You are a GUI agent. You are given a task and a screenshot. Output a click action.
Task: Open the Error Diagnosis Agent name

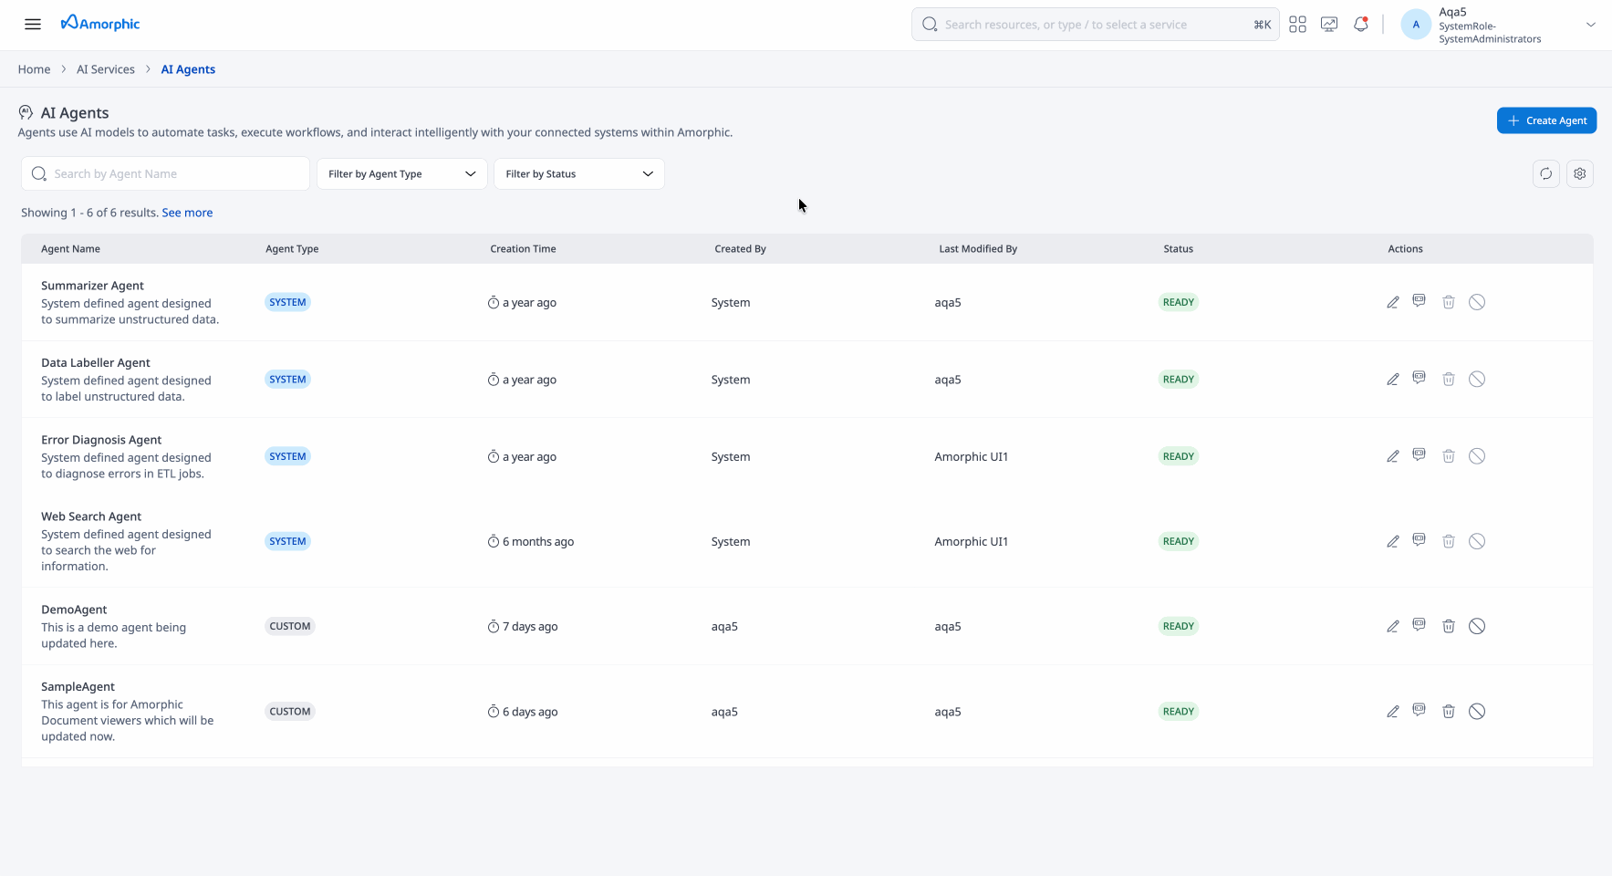point(101,440)
